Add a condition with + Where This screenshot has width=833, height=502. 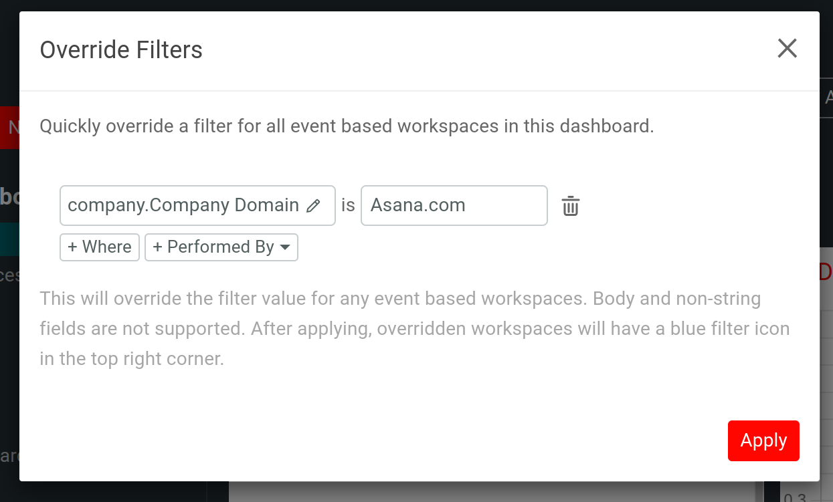pos(100,247)
